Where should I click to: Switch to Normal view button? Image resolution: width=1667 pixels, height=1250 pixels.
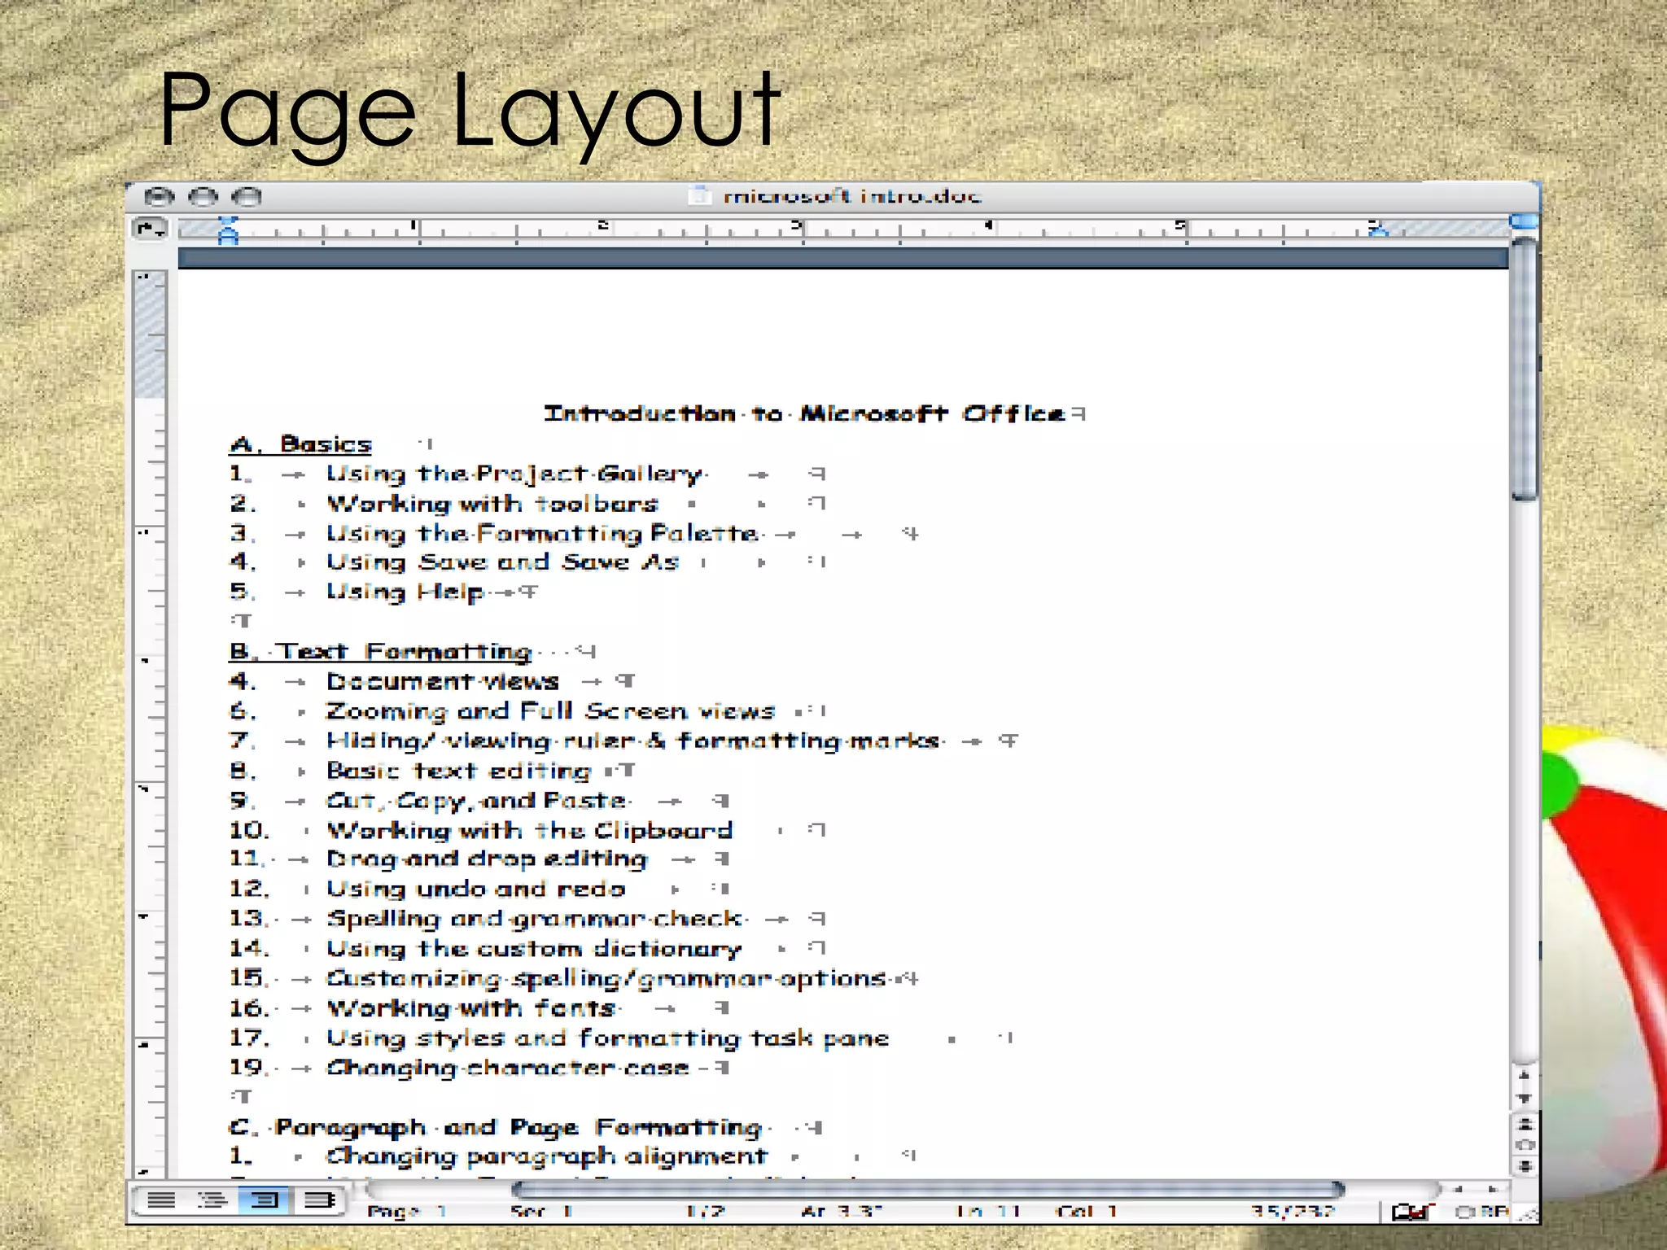pyautogui.click(x=161, y=1200)
